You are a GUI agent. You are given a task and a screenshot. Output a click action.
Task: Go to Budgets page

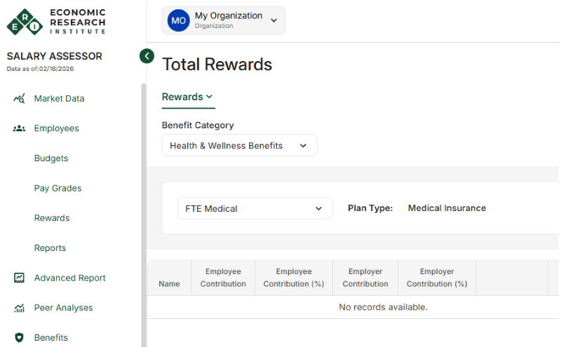click(x=51, y=158)
